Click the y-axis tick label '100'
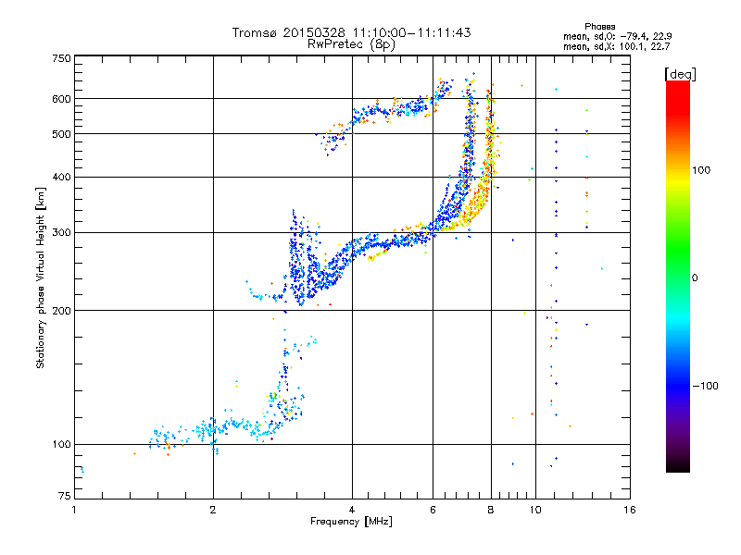This screenshot has width=741, height=555. [x=61, y=445]
